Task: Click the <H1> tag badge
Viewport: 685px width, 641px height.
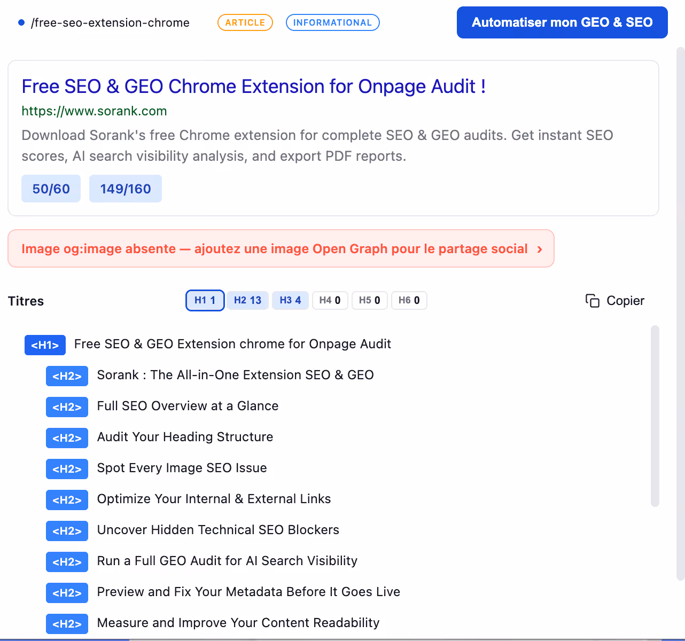Action: tap(45, 345)
